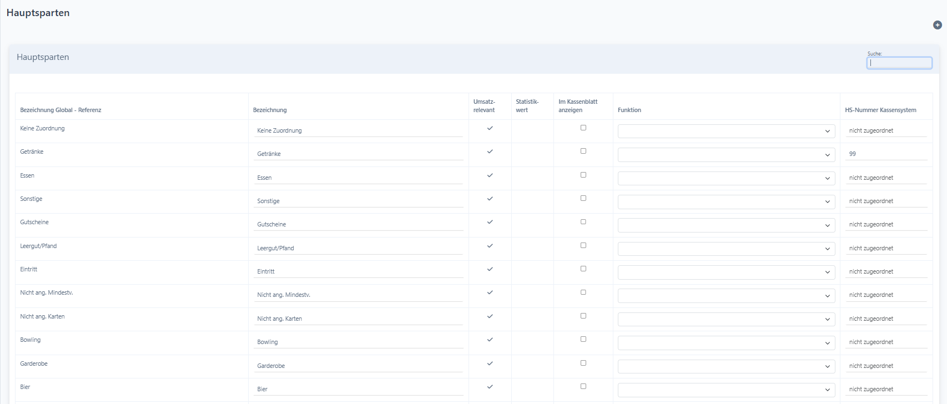Check Im Kassenblatt anzeigen for Gutscheine
The width and height of the screenshot is (947, 404).
tap(583, 221)
